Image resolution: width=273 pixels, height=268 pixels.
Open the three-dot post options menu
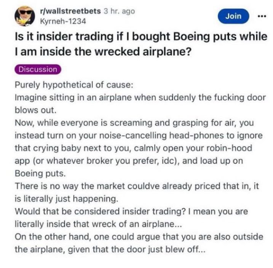pos(260,17)
